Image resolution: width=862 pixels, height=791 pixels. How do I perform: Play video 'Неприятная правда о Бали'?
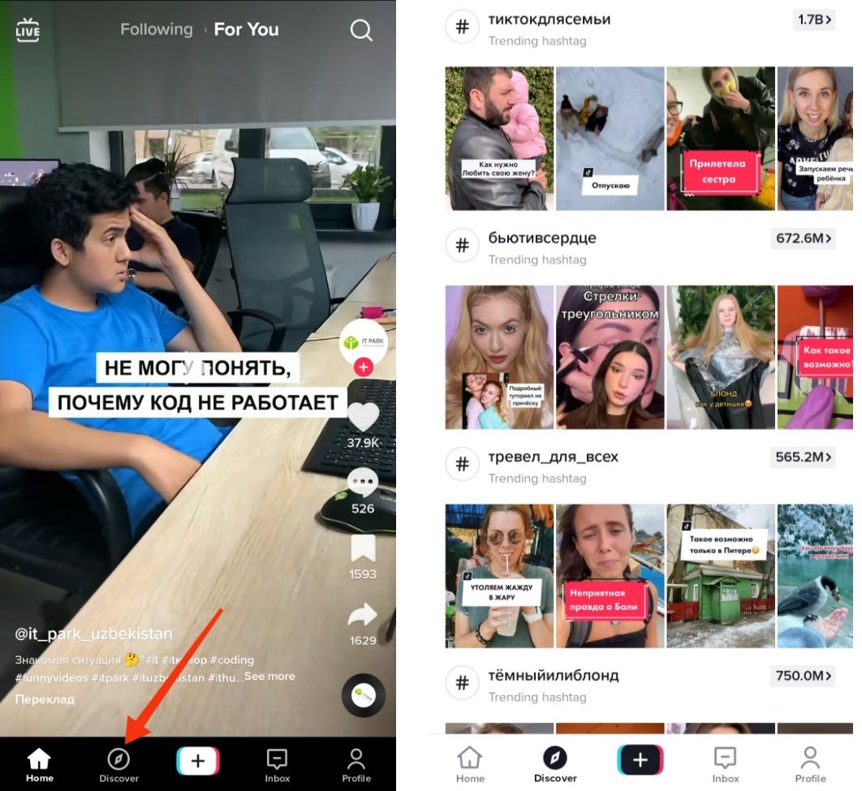pyautogui.click(x=610, y=576)
